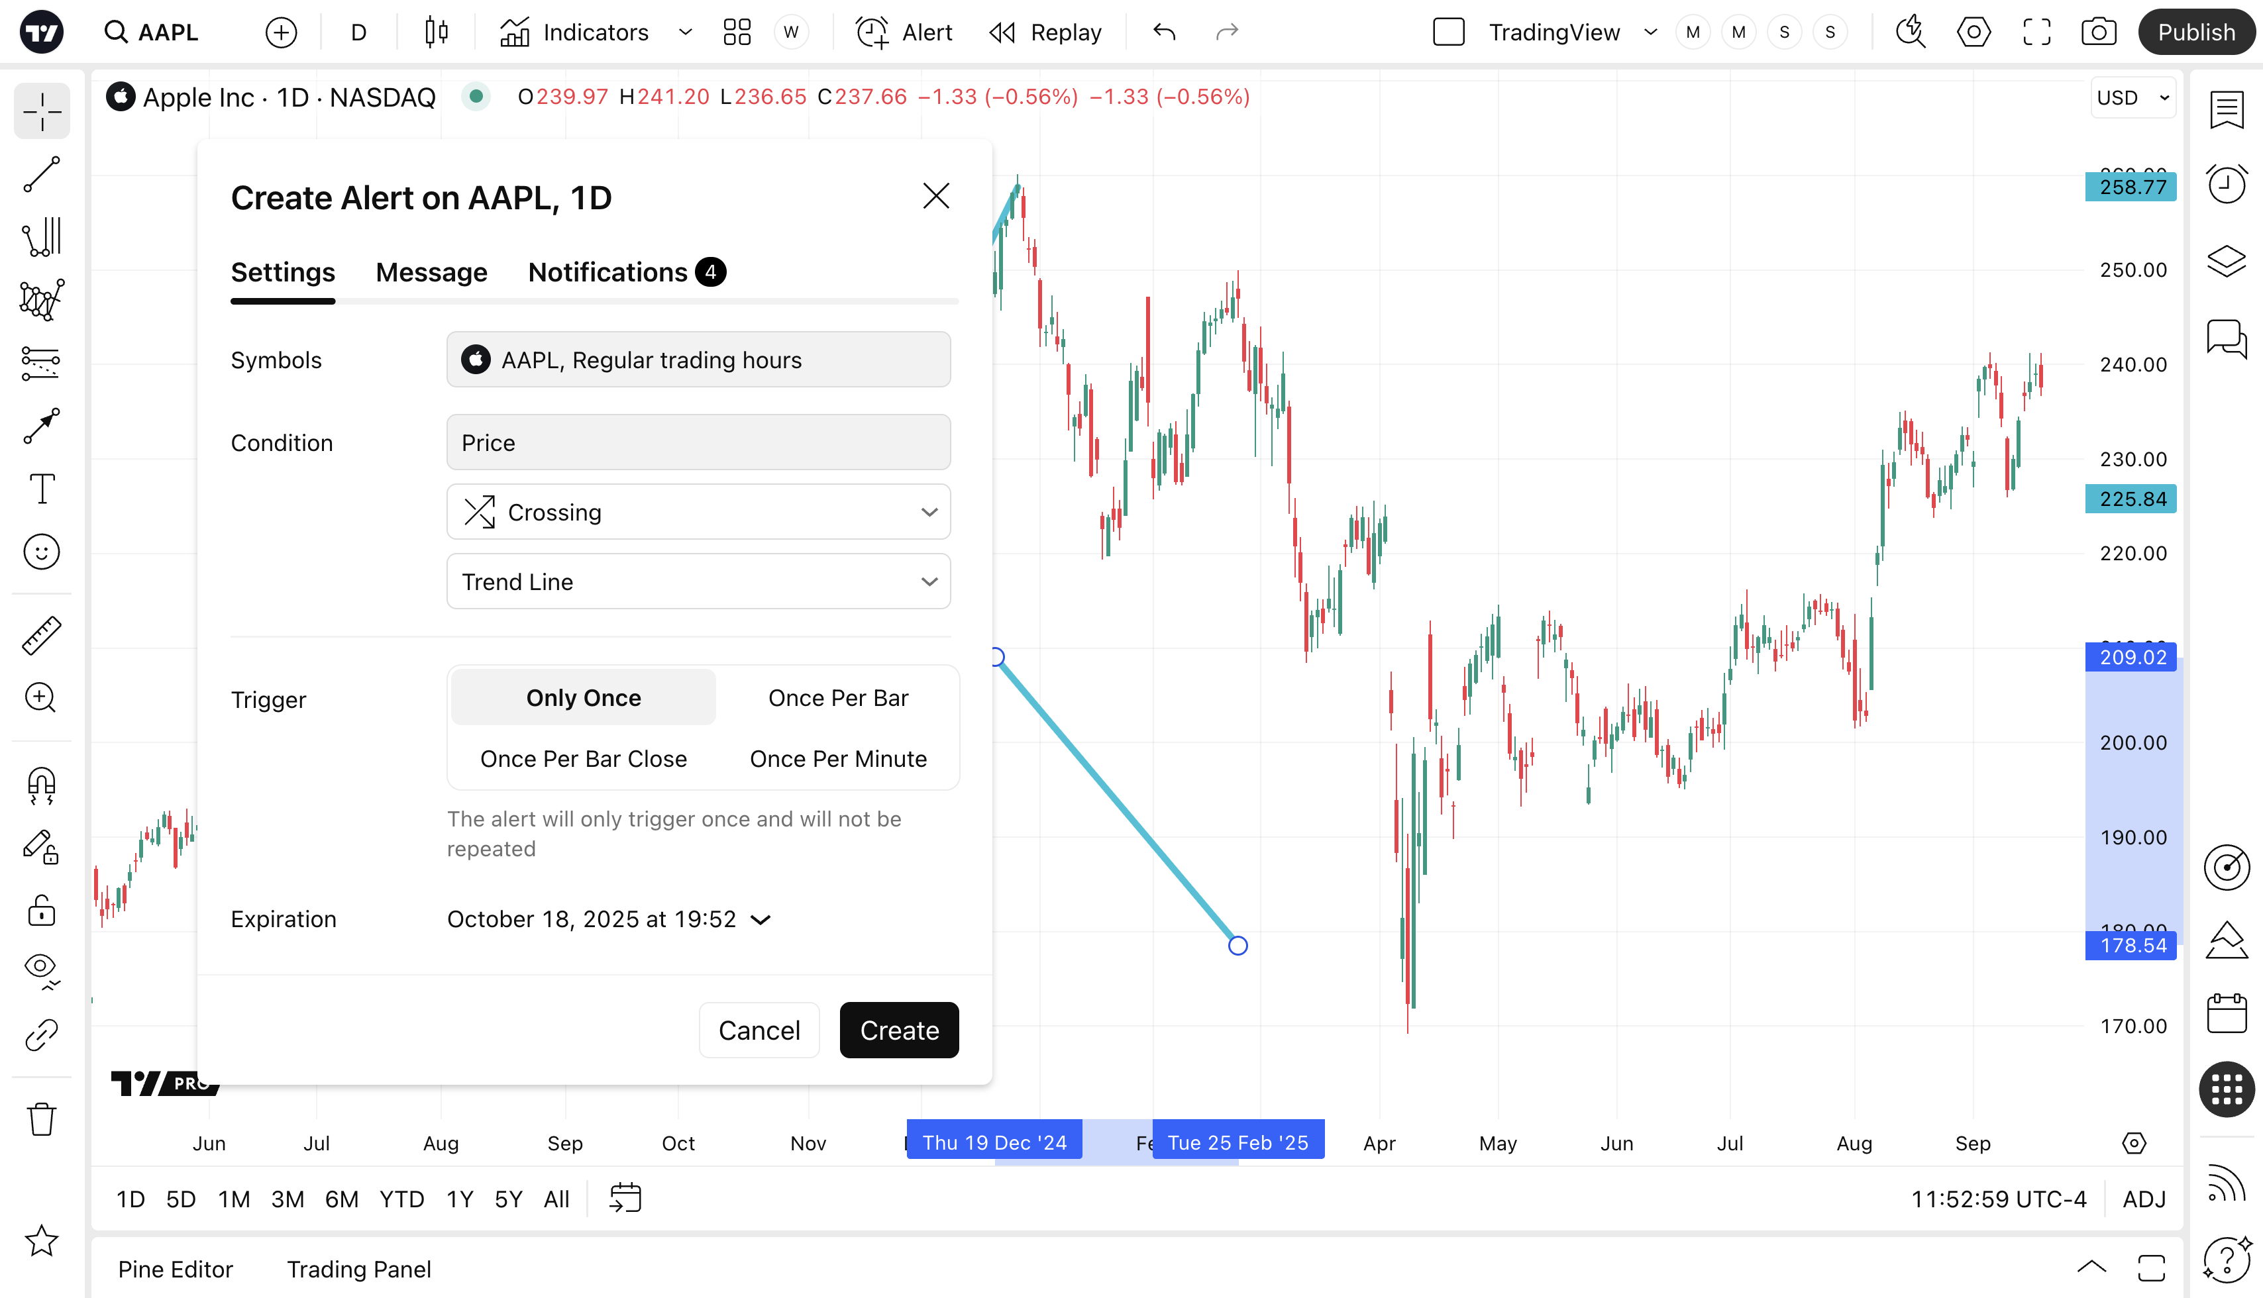2263x1298 pixels.
Task: Click the AAPL Symbols field
Action: click(698, 360)
